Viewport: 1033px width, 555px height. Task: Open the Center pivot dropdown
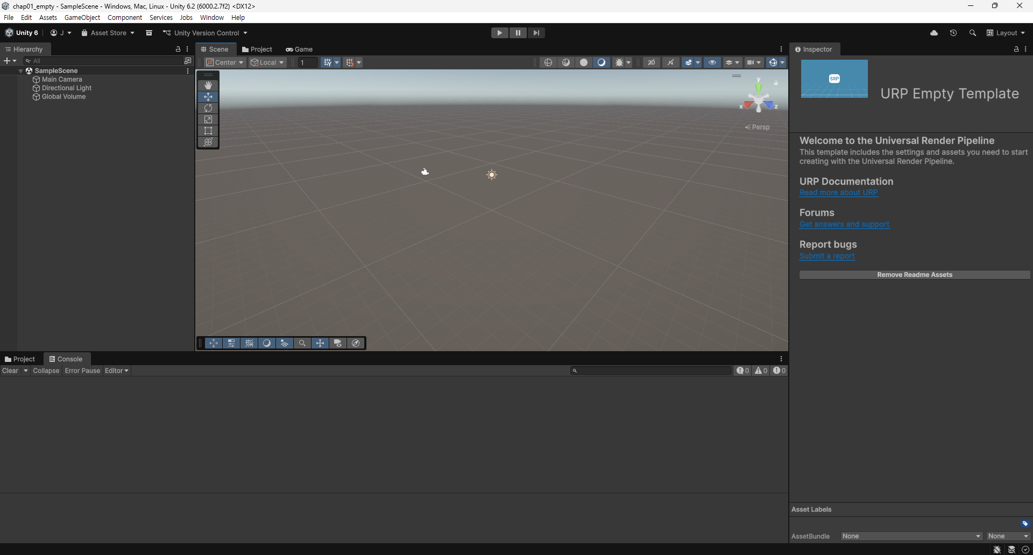click(225, 62)
